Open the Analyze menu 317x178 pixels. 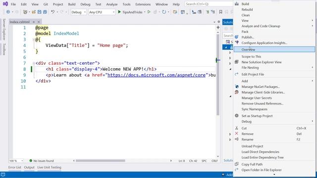click(x=112, y=4)
